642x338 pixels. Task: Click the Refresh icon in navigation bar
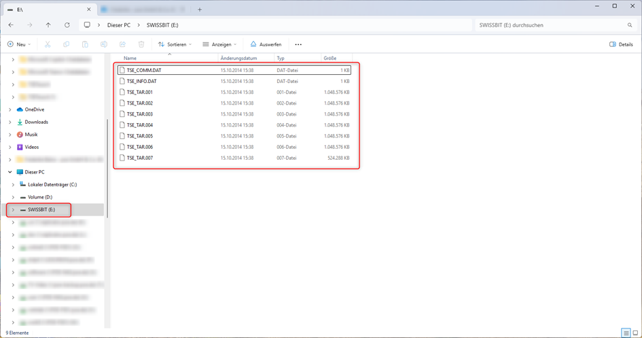[x=67, y=25]
